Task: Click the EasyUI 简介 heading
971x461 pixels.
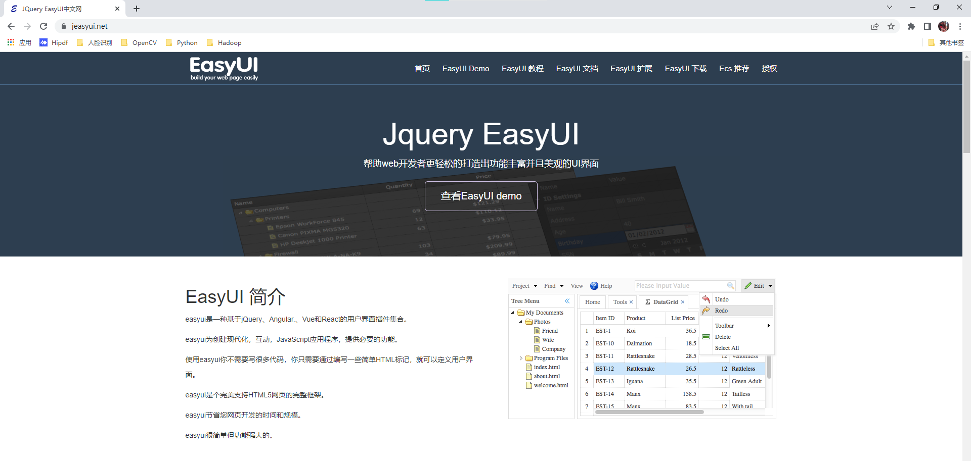Action: click(x=235, y=296)
